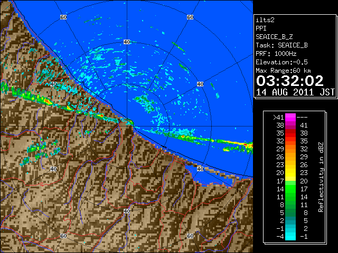The height and width of the screenshot is (253, 338).
Task: Click the 60 km label in southwest land area
Action: click(x=63, y=236)
